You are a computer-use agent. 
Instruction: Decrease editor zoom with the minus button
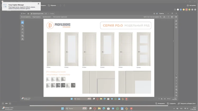(x=3, y=103)
